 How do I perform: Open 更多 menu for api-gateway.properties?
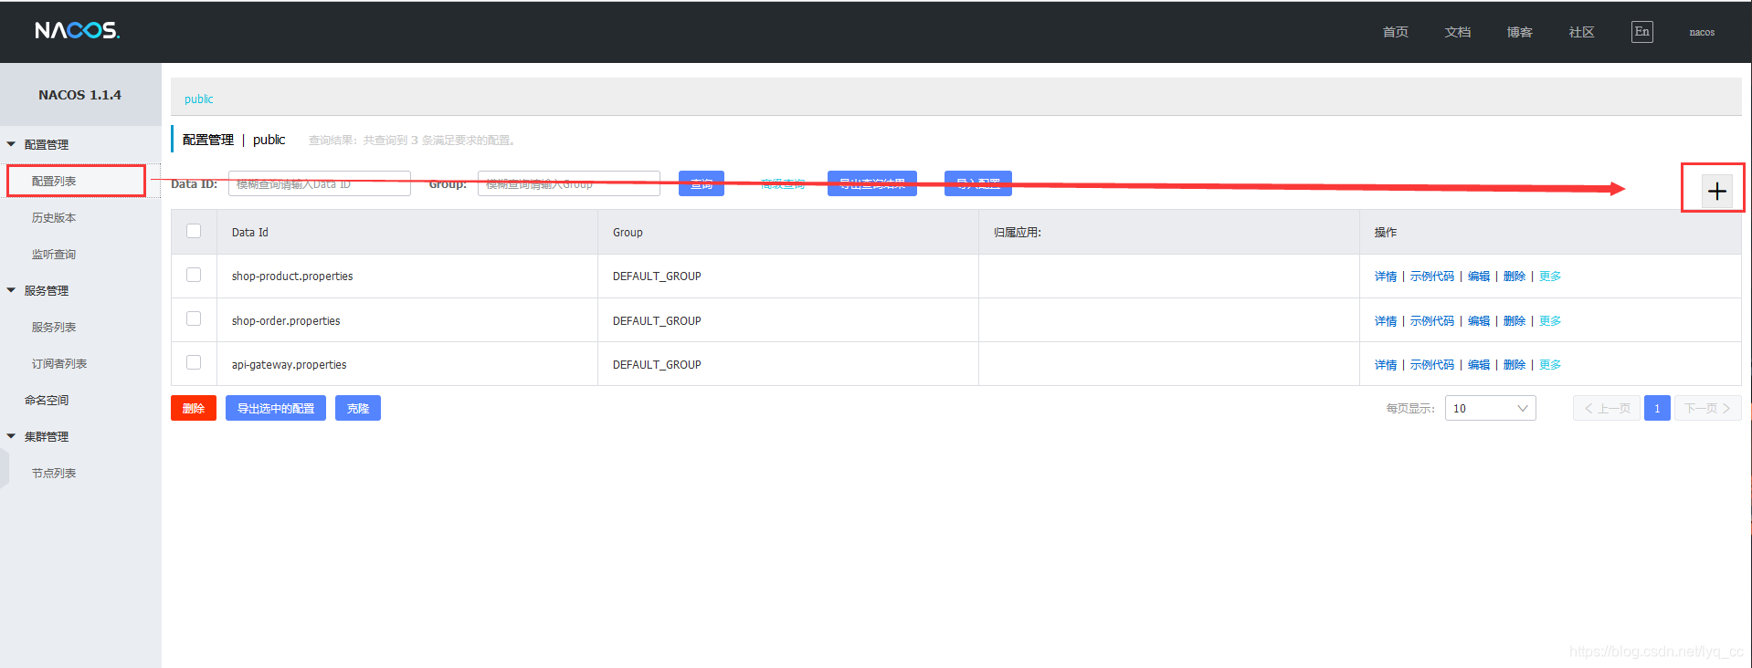click(x=1550, y=364)
